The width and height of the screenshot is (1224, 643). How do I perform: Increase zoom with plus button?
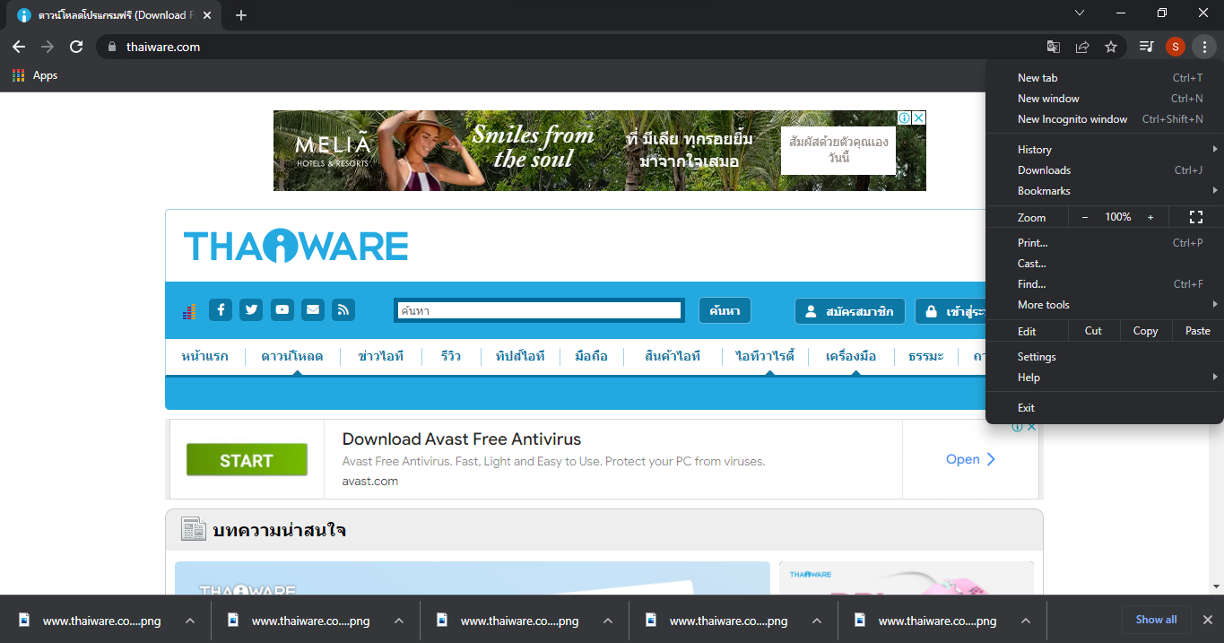pos(1150,217)
